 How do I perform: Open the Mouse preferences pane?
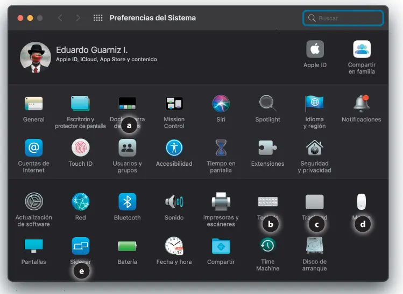(362, 202)
